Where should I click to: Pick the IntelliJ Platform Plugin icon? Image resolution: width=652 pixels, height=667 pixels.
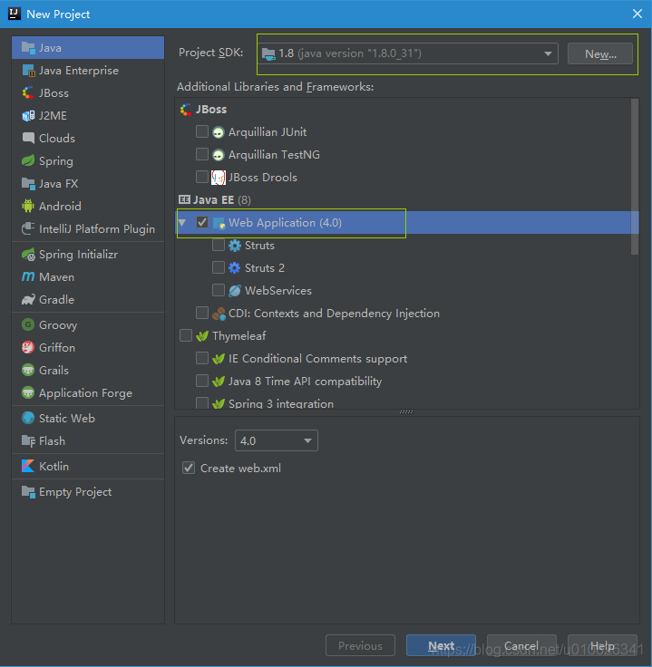[28, 228]
